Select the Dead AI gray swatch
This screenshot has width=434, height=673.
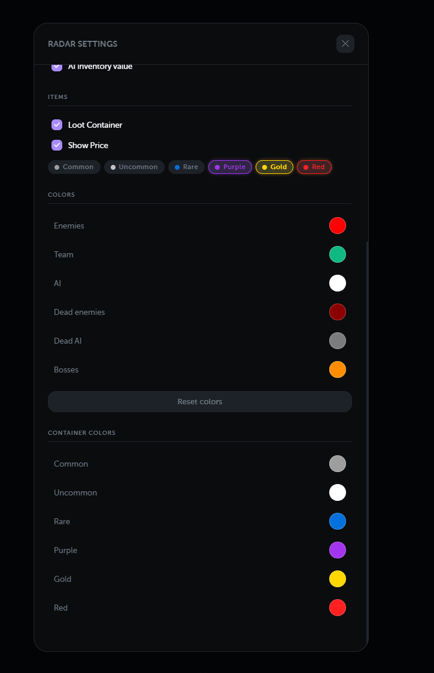(338, 341)
